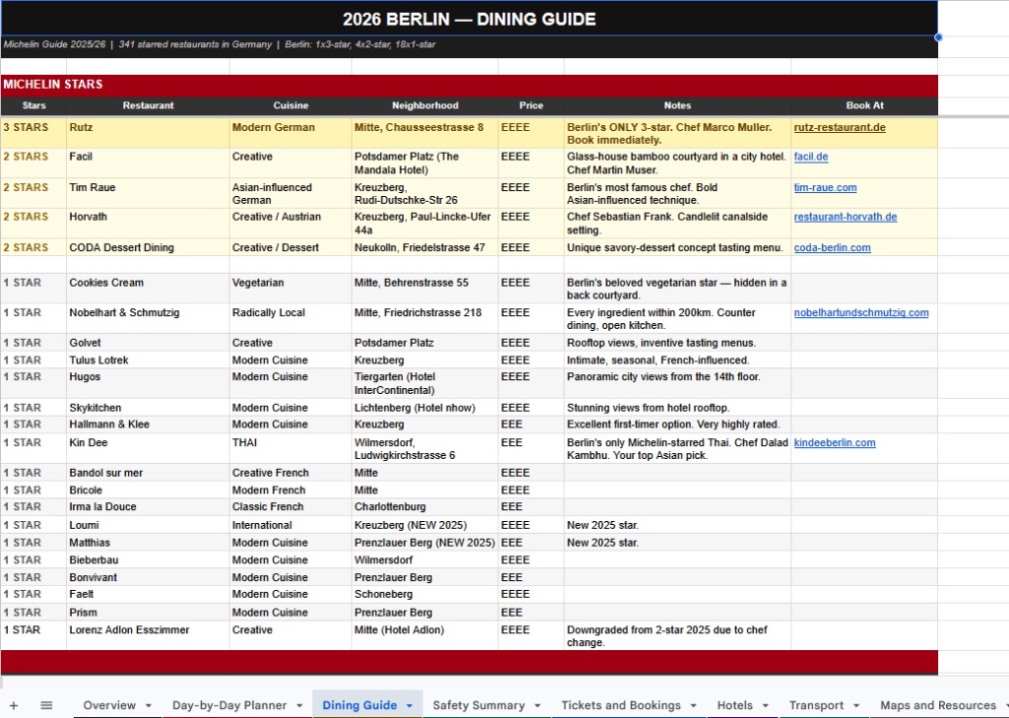
Task: Go to the Safety Summary tab
Action: [x=479, y=705]
